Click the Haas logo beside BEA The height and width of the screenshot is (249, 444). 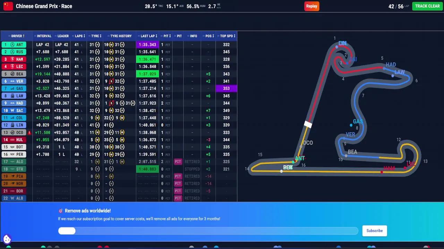click(x=12, y=74)
